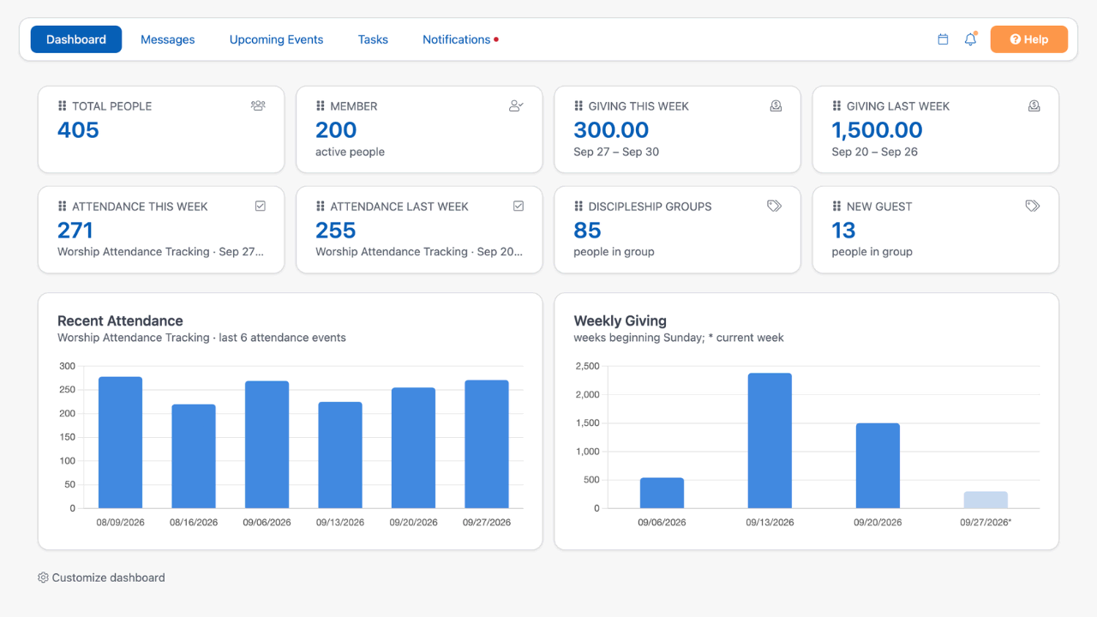Open the Notifications tab
1097x617 pixels.
(x=460, y=39)
